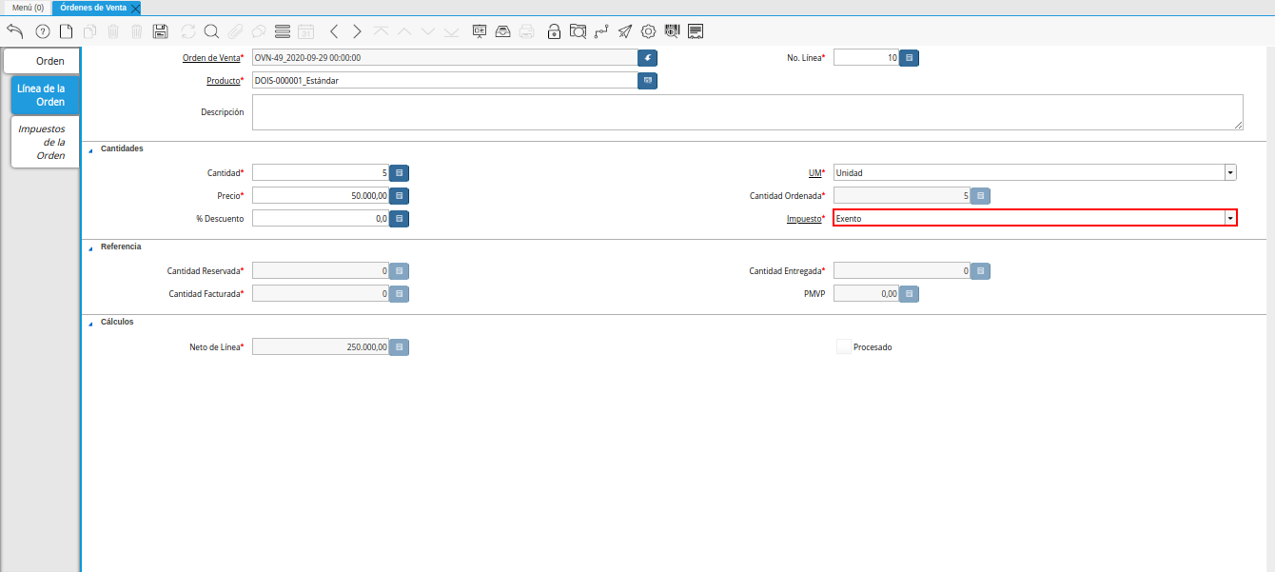1275x572 pixels.
Task: Open calculator next to % Descuento field
Action: click(400, 219)
